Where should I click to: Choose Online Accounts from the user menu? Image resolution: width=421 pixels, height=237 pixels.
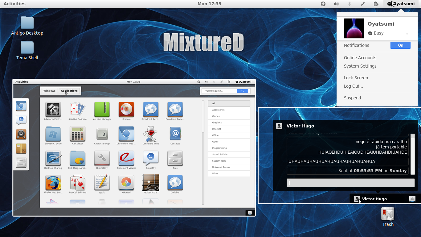(x=360, y=58)
